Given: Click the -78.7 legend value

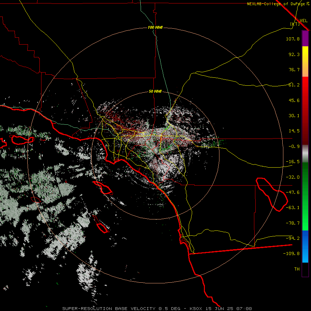Looking at the screenshot, I should 293,223.
